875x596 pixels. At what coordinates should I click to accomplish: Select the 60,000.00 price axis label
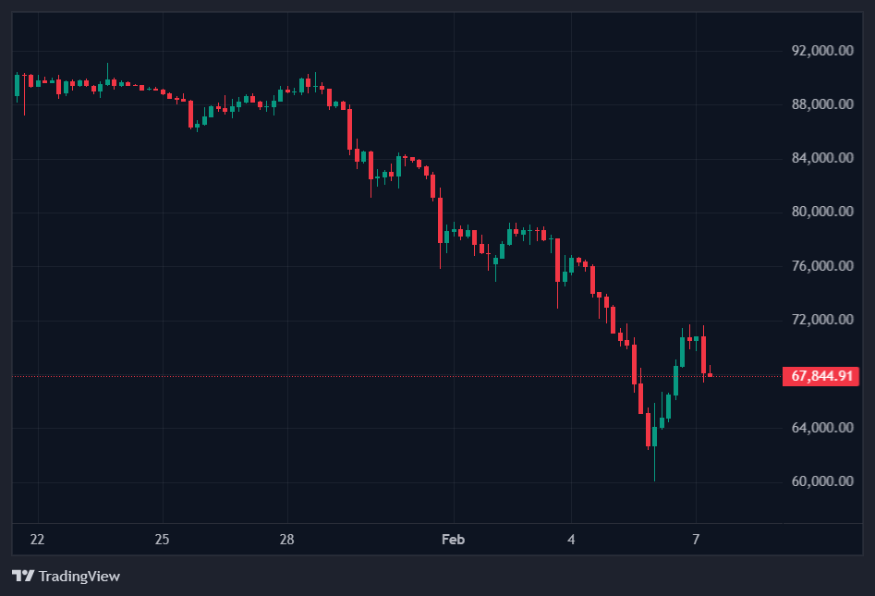[822, 481]
